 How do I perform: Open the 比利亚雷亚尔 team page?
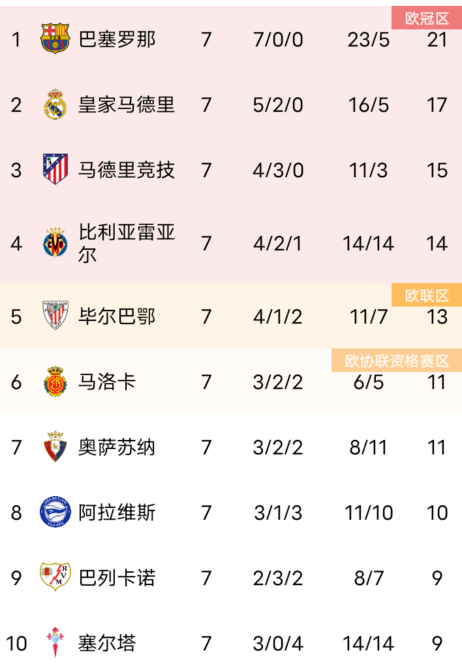[x=127, y=243]
